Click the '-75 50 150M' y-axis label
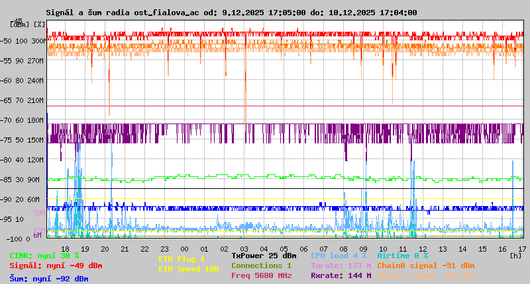The image size is (530, 284). click(26, 140)
